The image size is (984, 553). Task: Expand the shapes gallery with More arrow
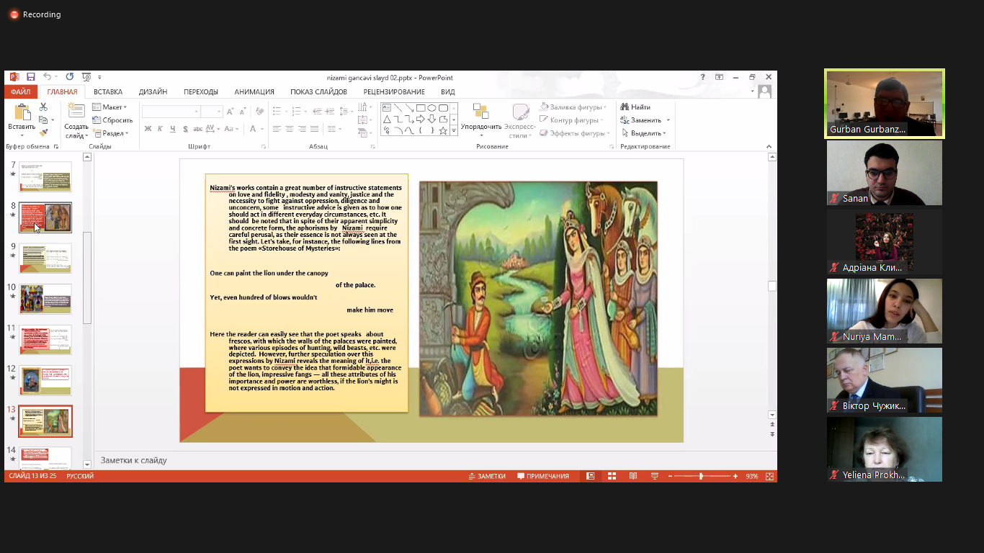[454, 132]
